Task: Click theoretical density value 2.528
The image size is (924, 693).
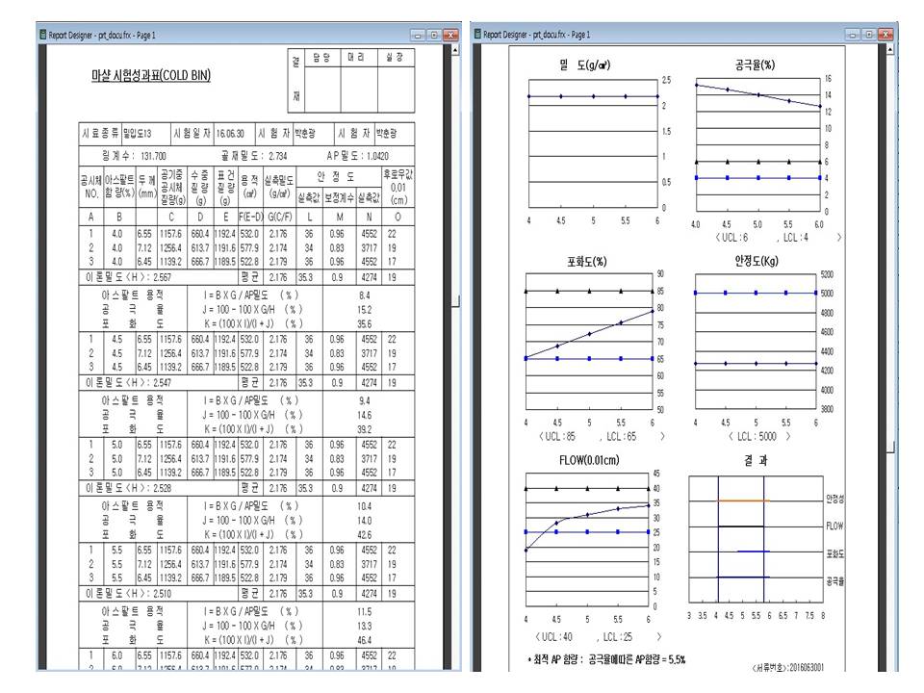Action: pos(162,489)
